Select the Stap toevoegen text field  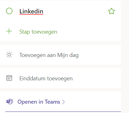[38, 32]
